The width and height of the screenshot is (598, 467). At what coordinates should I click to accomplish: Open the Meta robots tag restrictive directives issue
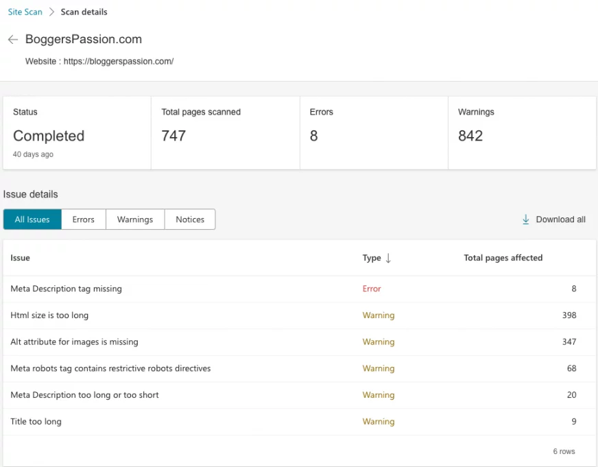(x=110, y=368)
